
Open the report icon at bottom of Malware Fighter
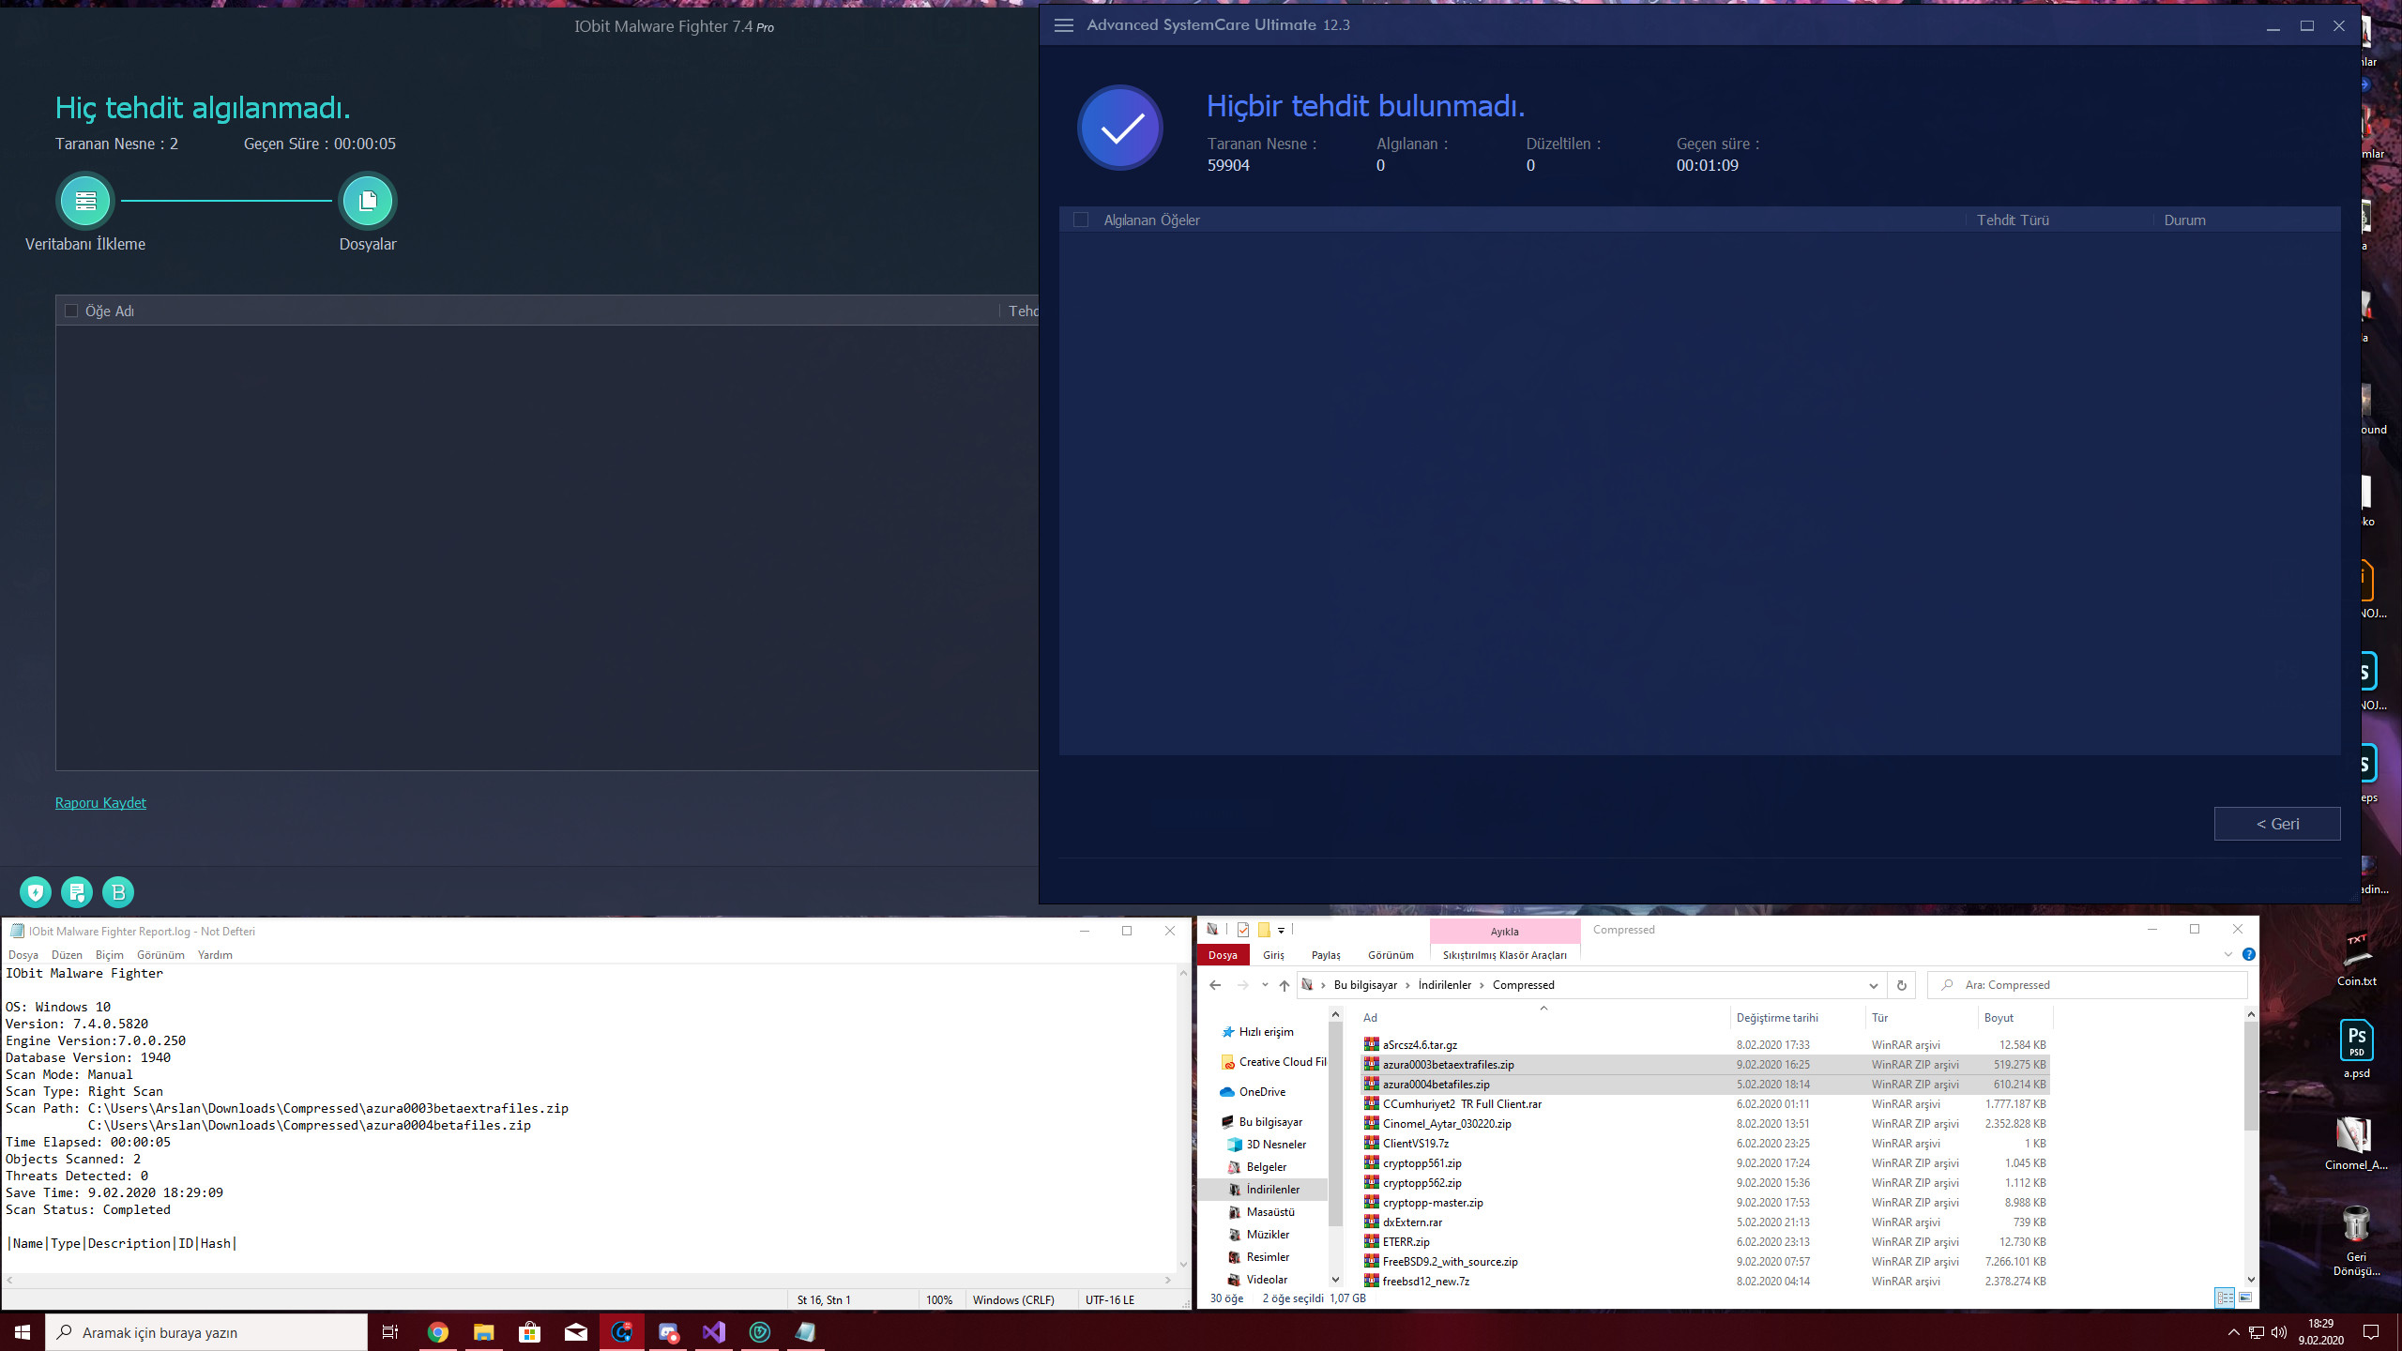tap(77, 892)
